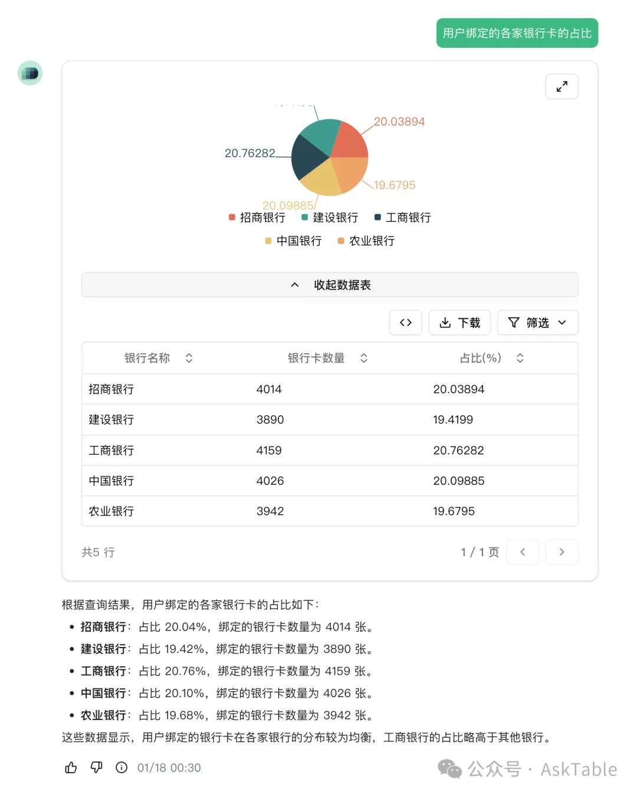Image resolution: width=637 pixels, height=795 pixels.
Task: Go to the next table page
Action: tap(562, 552)
